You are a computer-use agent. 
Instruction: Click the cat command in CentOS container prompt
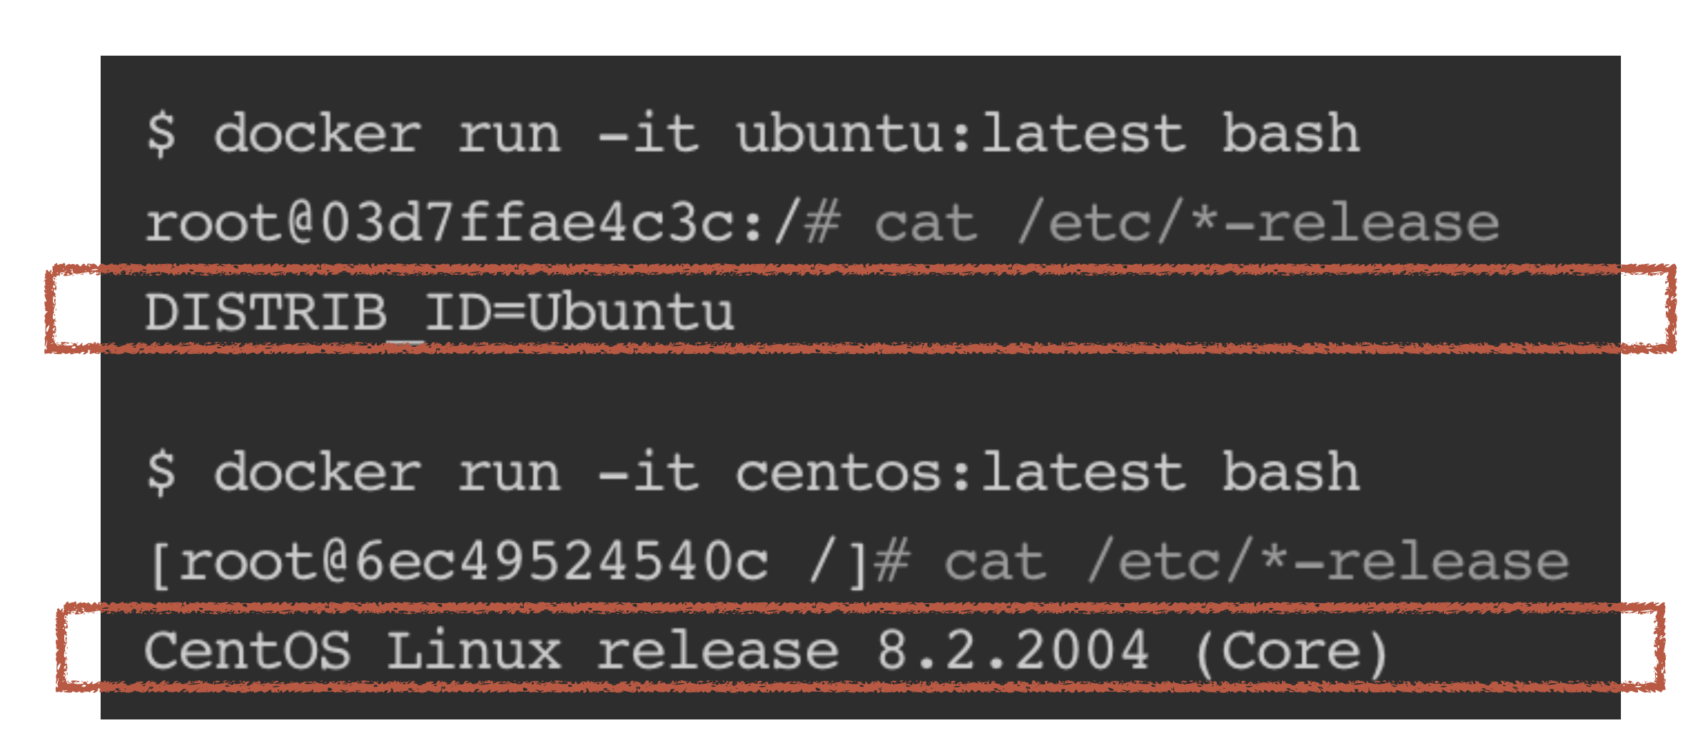tap(996, 562)
